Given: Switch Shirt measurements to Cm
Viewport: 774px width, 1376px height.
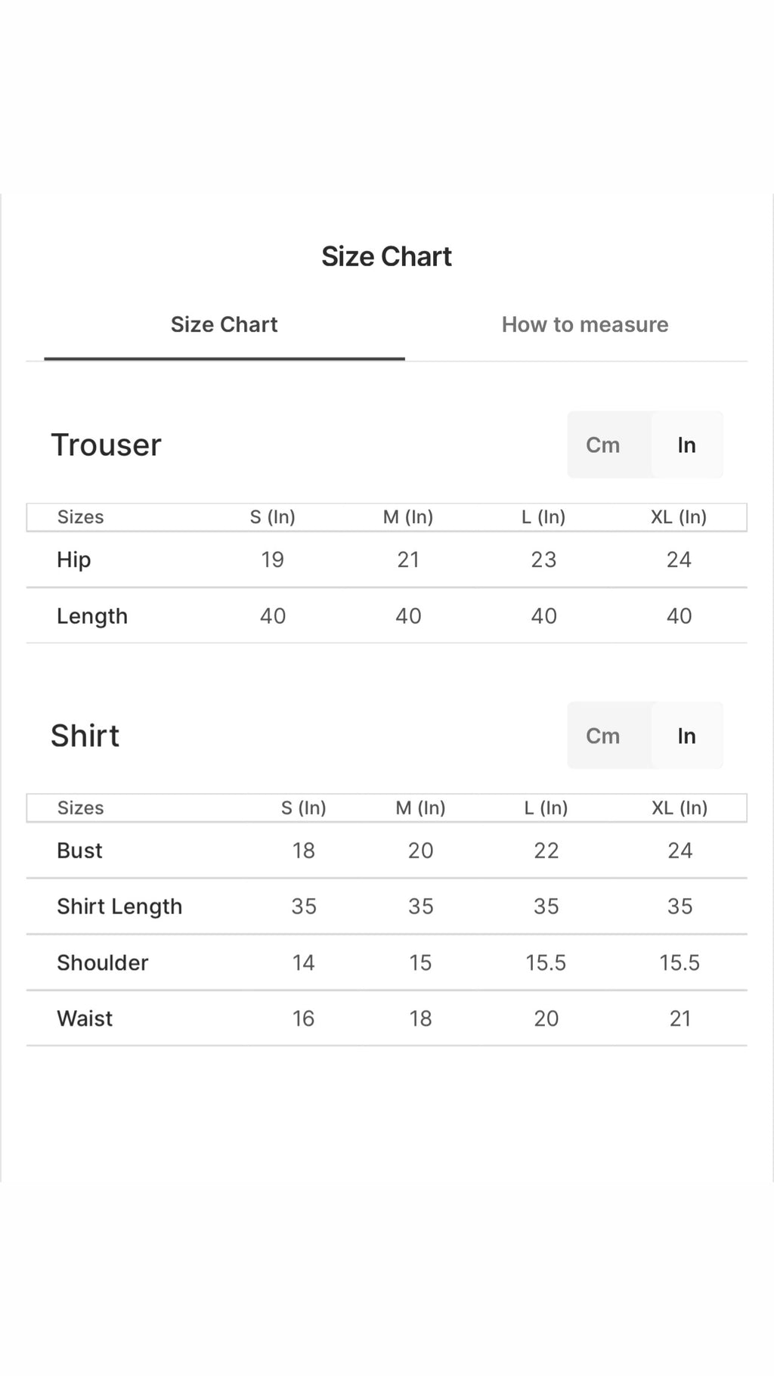Looking at the screenshot, I should 602,736.
